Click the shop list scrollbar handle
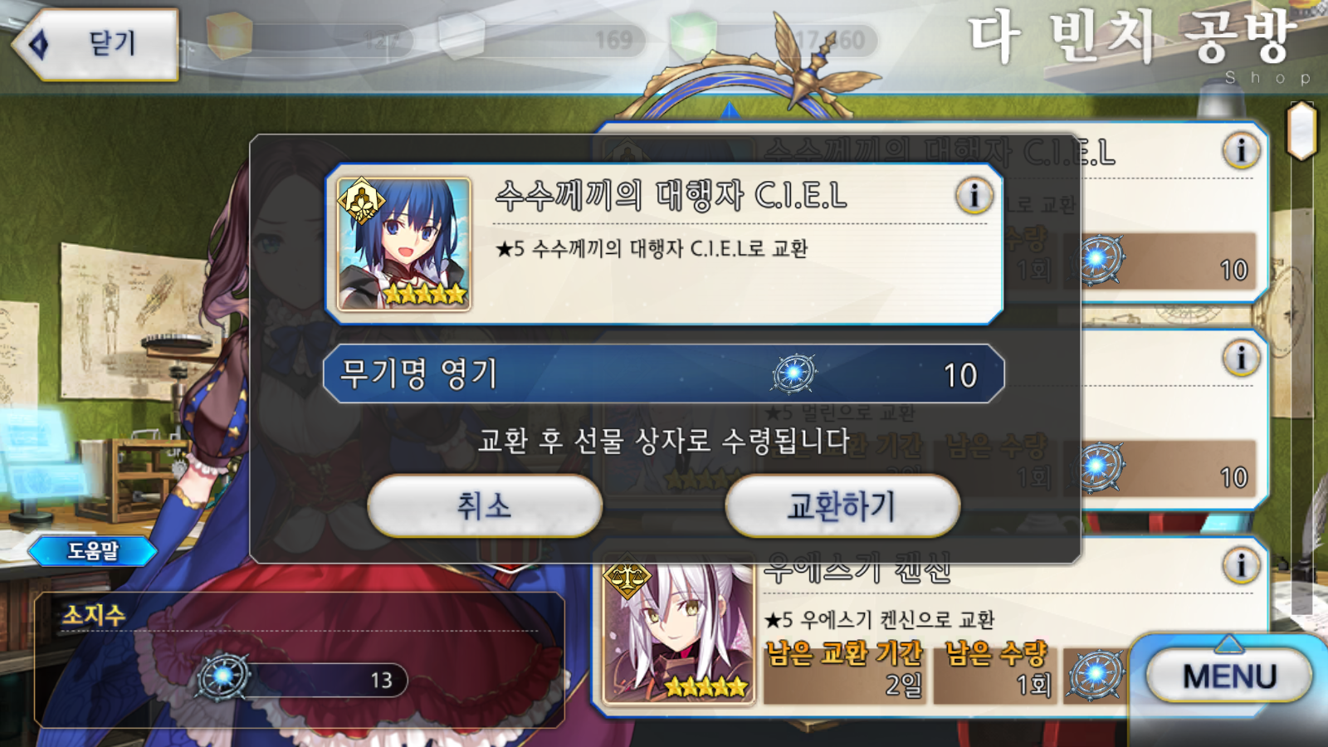1328x747 pixels. tap(1302, 130)
